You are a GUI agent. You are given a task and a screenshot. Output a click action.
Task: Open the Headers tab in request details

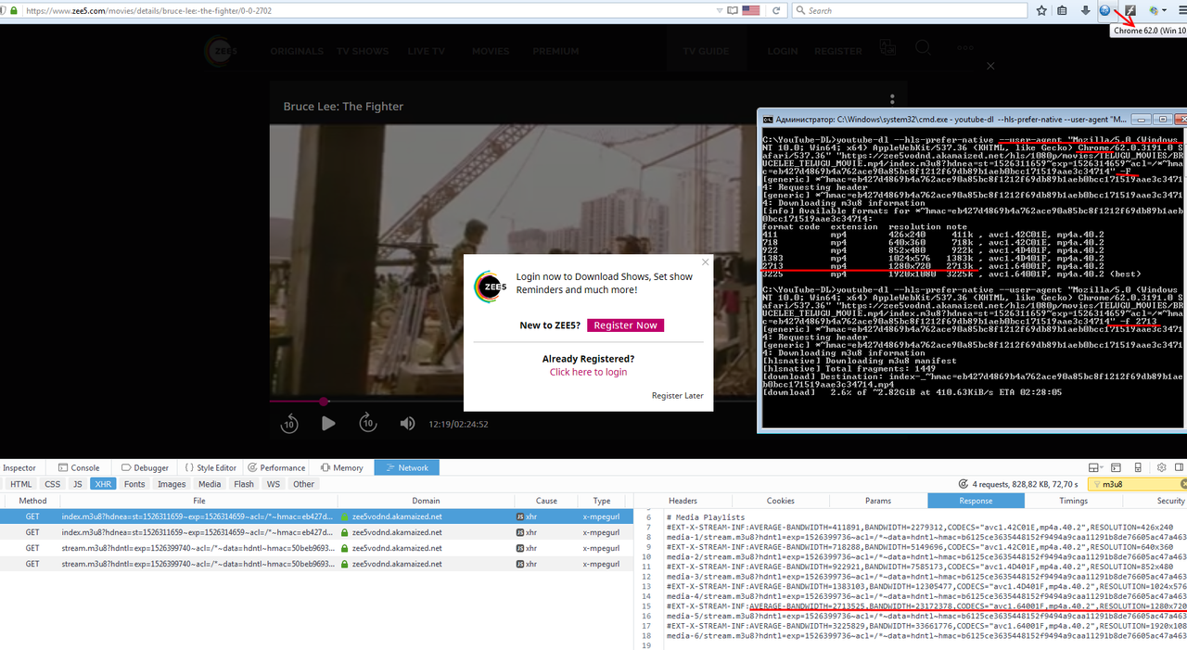point(683,501)
